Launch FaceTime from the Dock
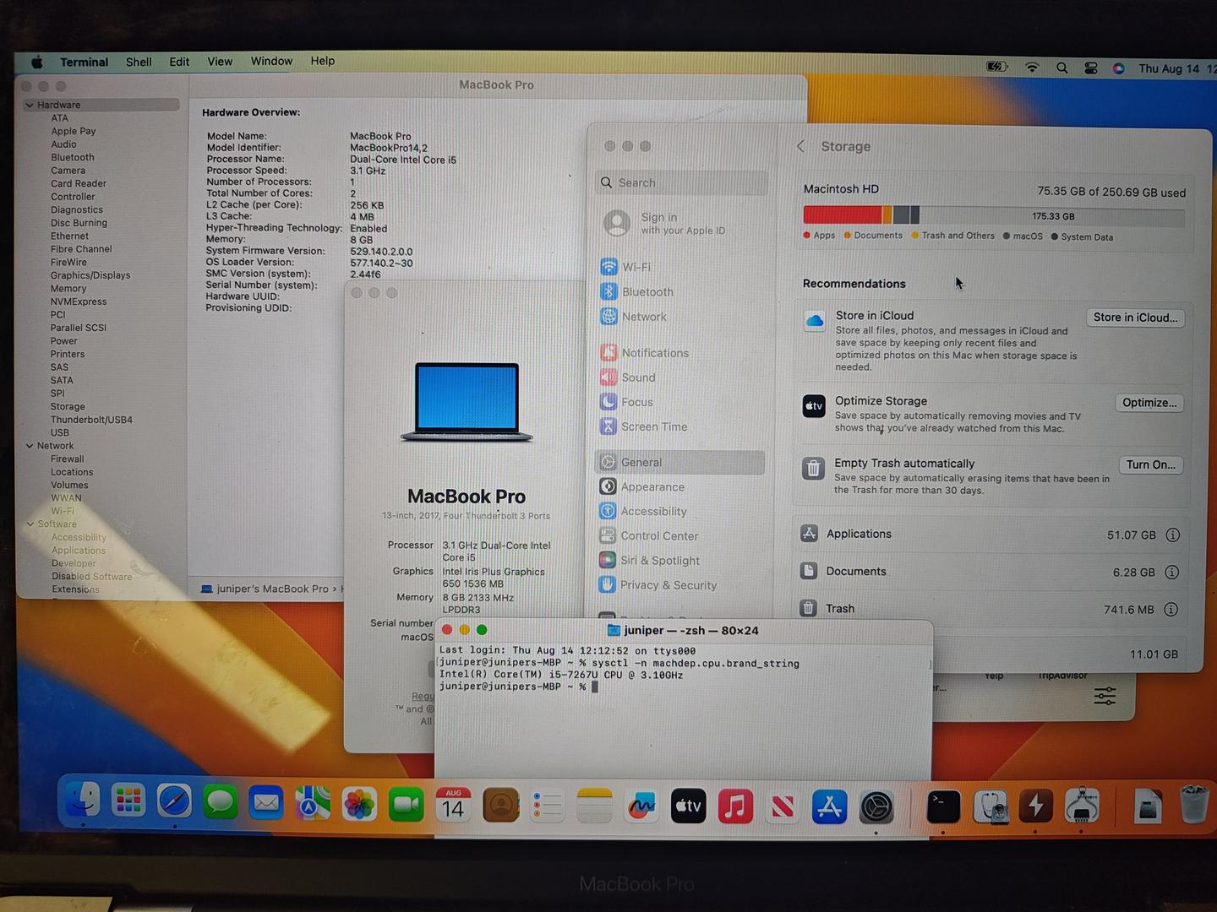Screen dimensions: 1217x912 point(406,806)
